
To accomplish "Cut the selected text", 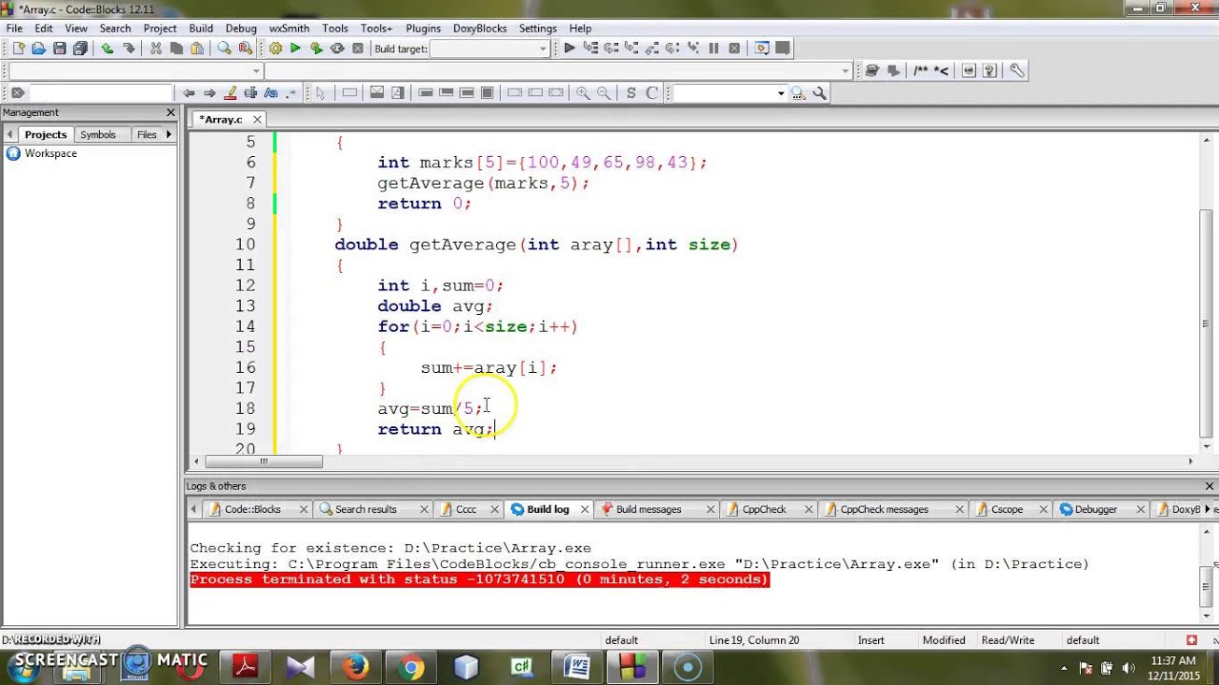I will [155, 49].
